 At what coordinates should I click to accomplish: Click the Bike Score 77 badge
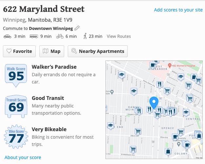[16, 137]
